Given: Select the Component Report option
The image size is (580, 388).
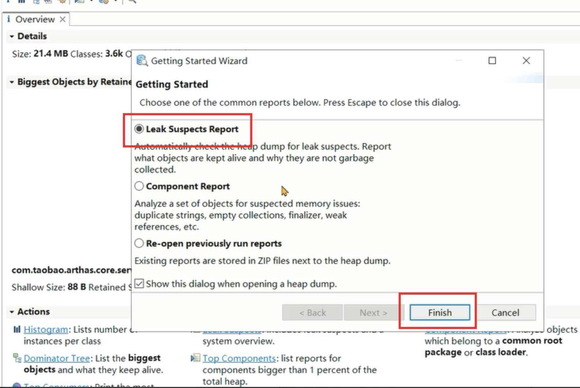Looking at the screenshot, I should [x=139, y=186].
